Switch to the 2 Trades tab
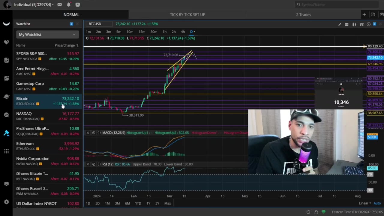Viewport: 384px width, 216px height. coord(304,14)
